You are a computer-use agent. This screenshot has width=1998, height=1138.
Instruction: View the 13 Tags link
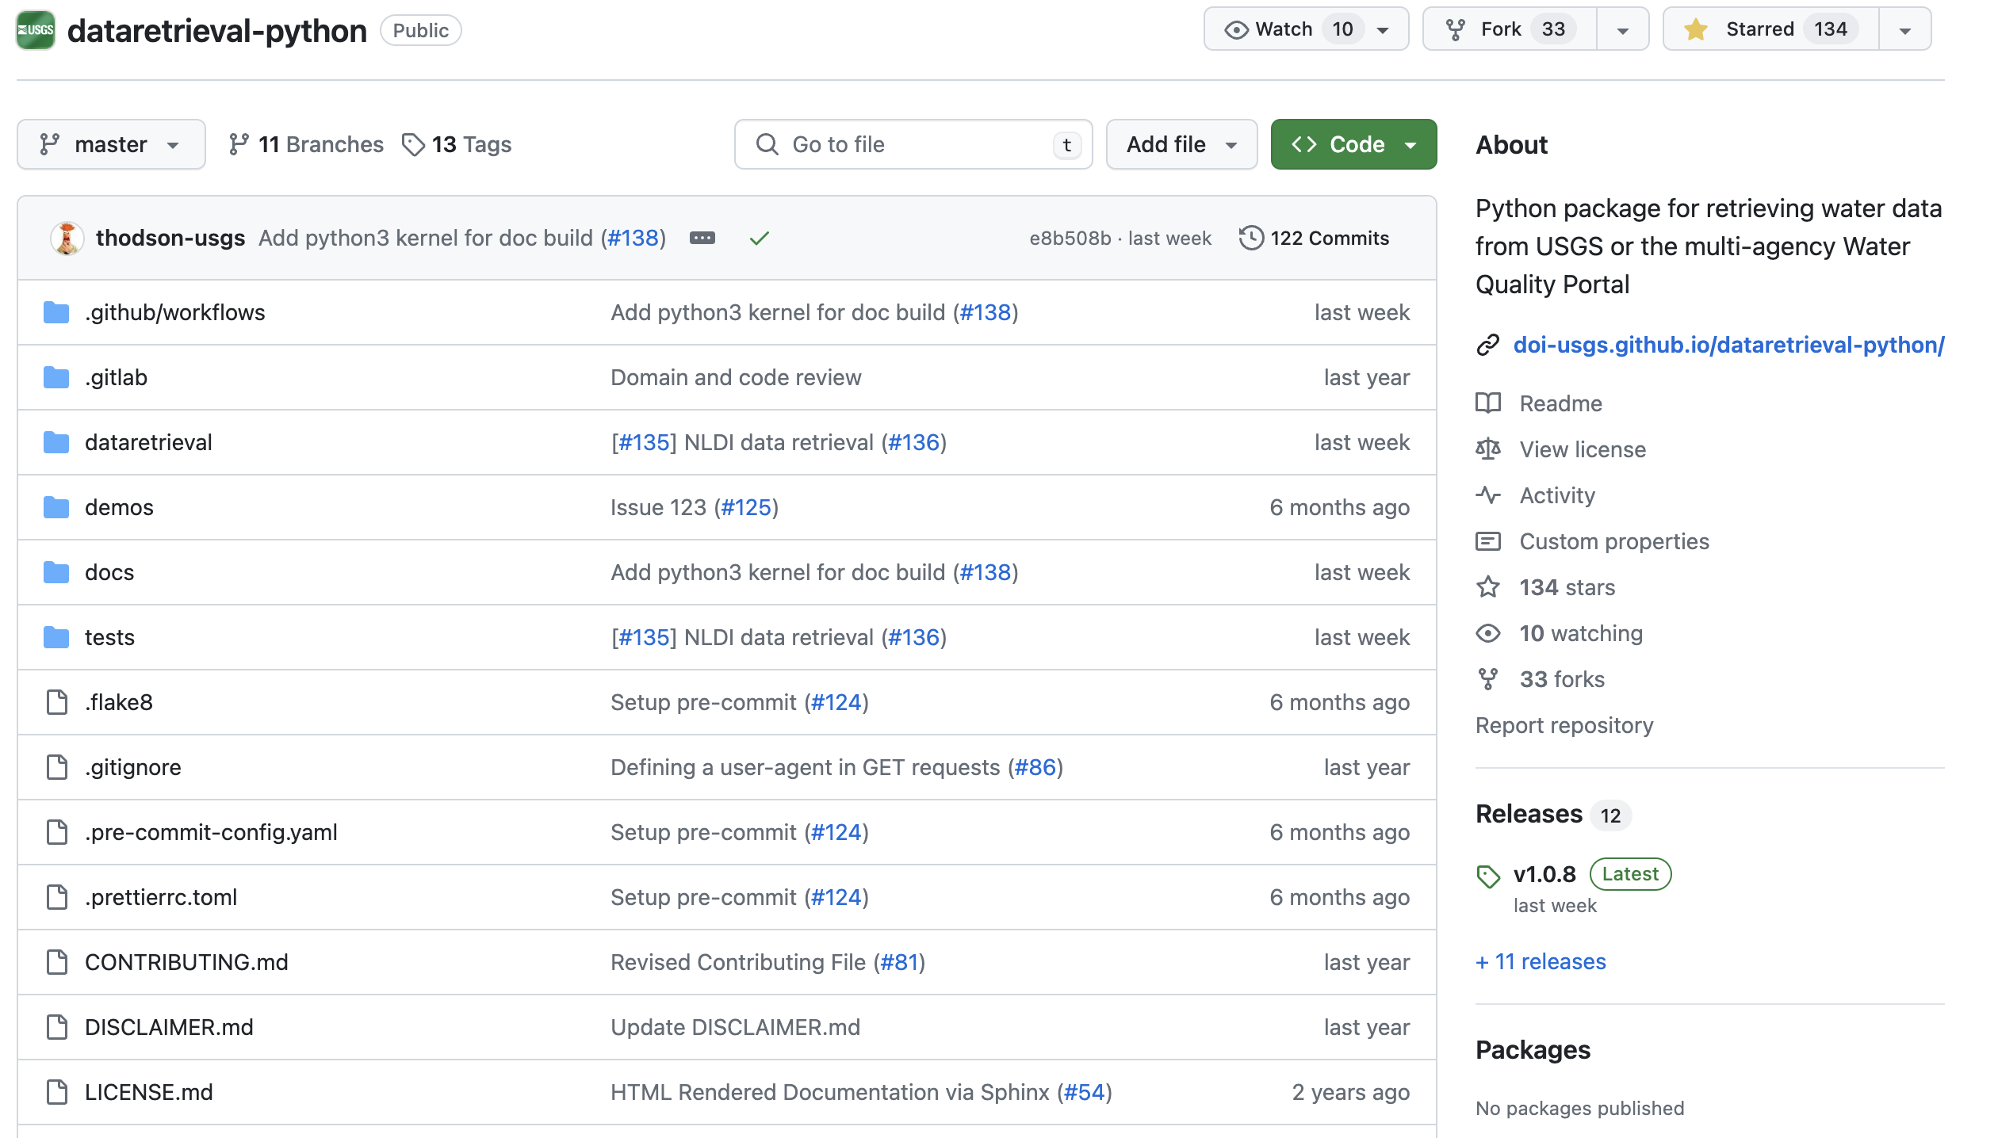(x=457, y=144)
